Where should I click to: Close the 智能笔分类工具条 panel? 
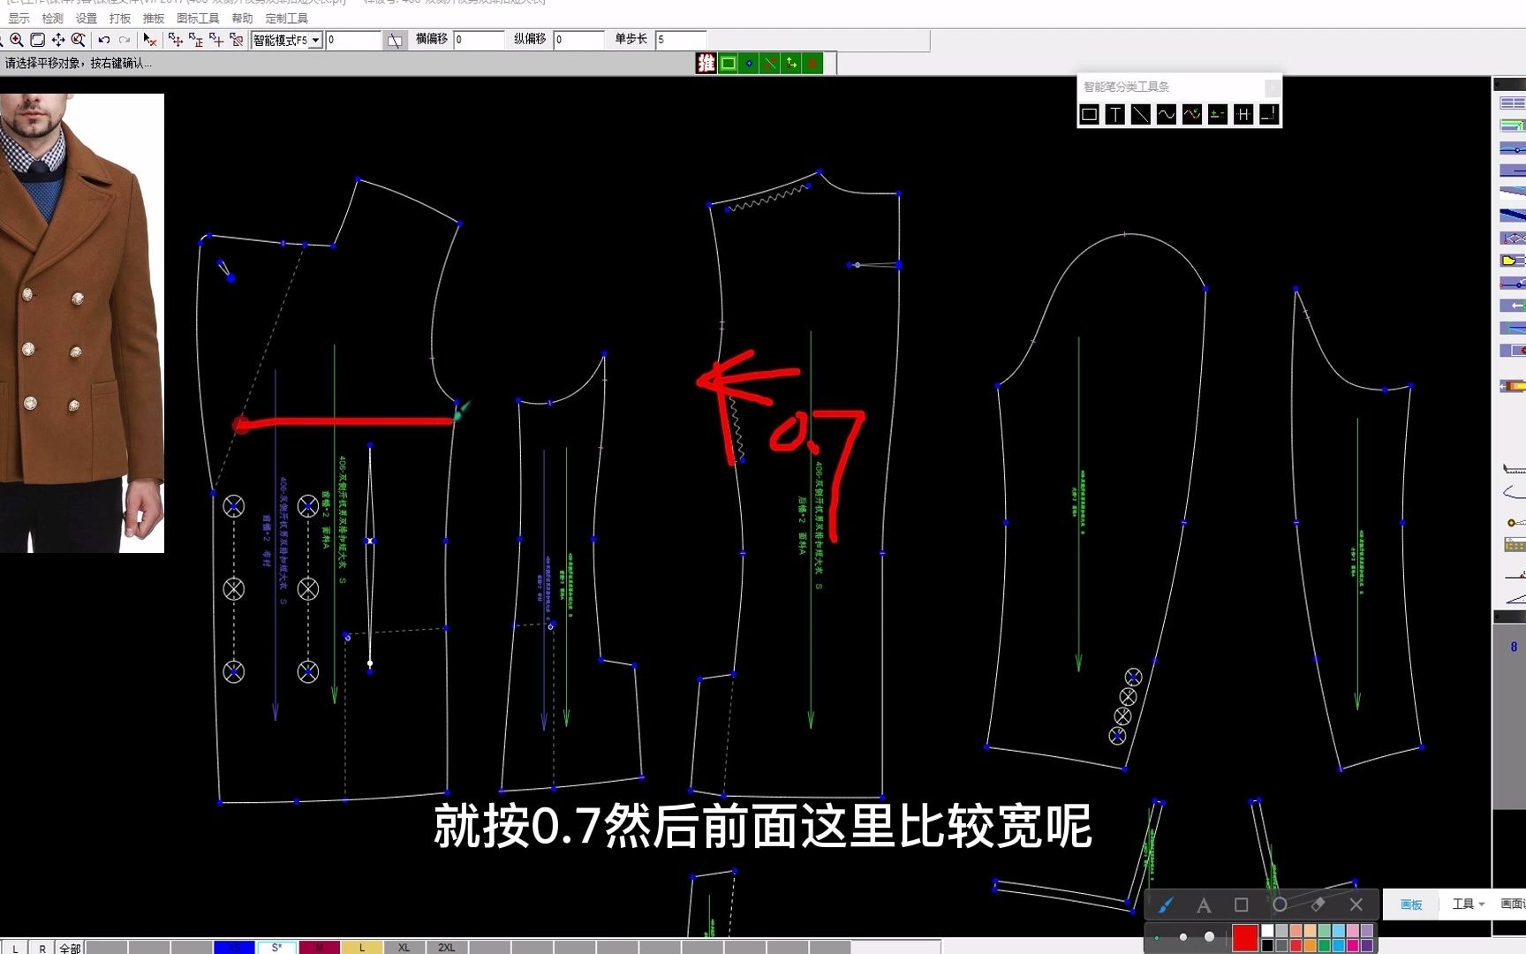[1272, 87]
